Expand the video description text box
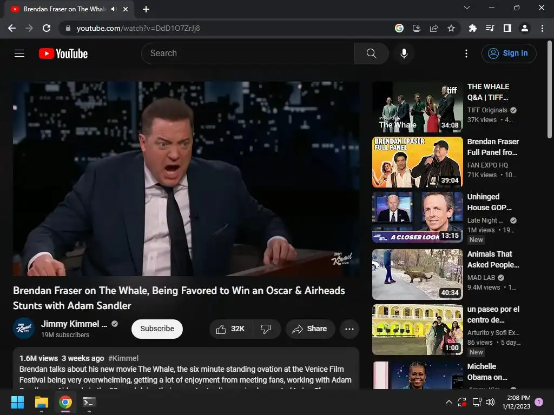Screen dimensions: 554x415 coord(186,369)
